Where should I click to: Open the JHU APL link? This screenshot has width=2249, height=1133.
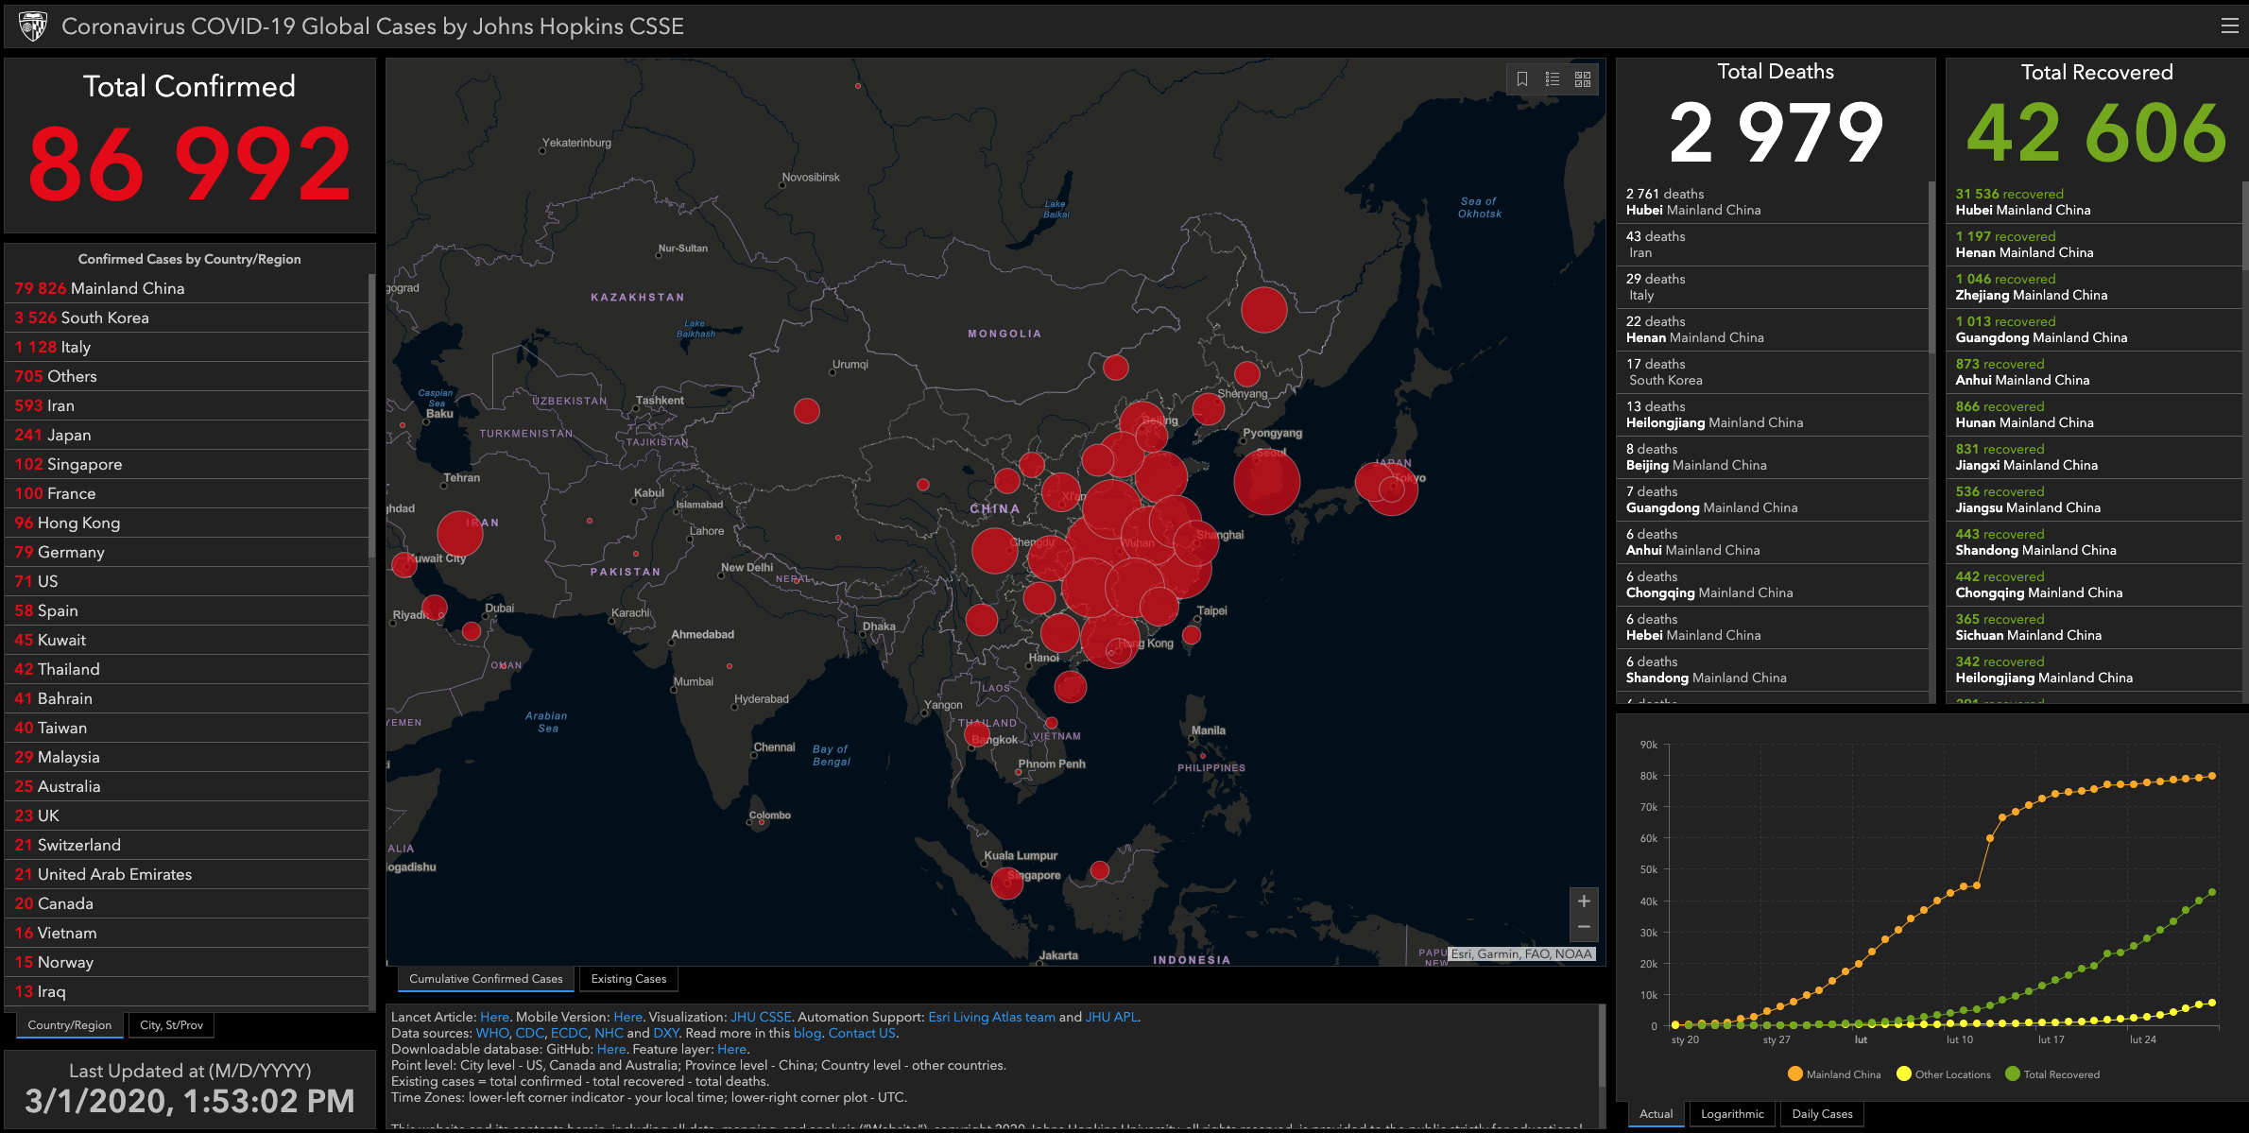coord(1111,1017)
